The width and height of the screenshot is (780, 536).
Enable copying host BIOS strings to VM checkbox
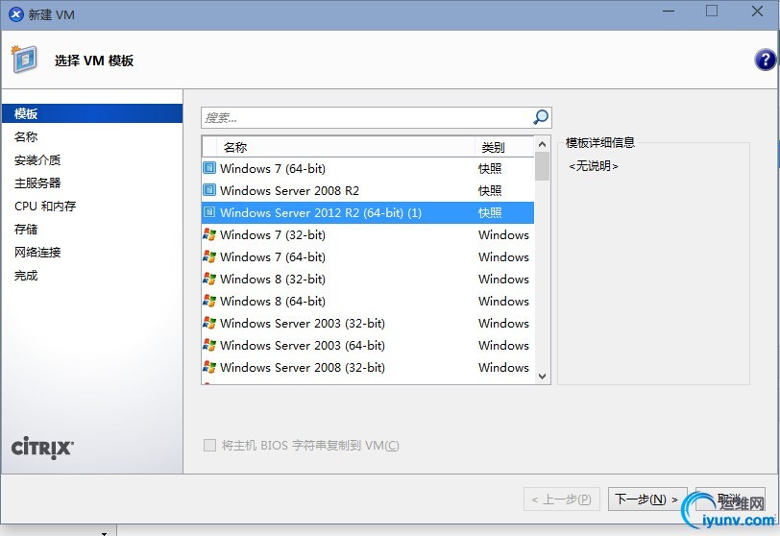click(x=209, y=445)
